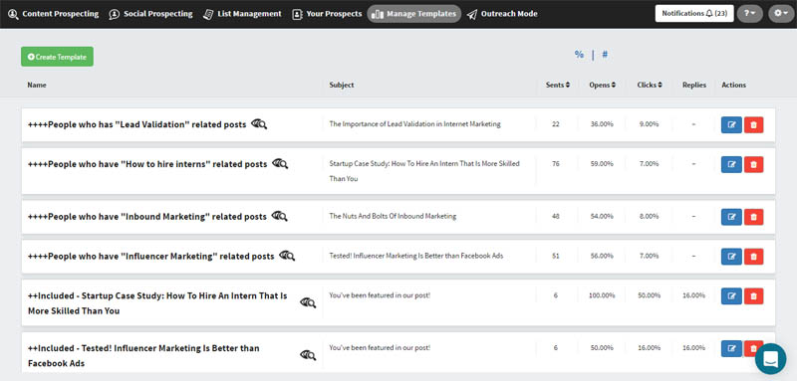Viewport: 797px width, 381px height.
Task: Edit the Influencer Marketing related posts template
Action: pos(731,257)
